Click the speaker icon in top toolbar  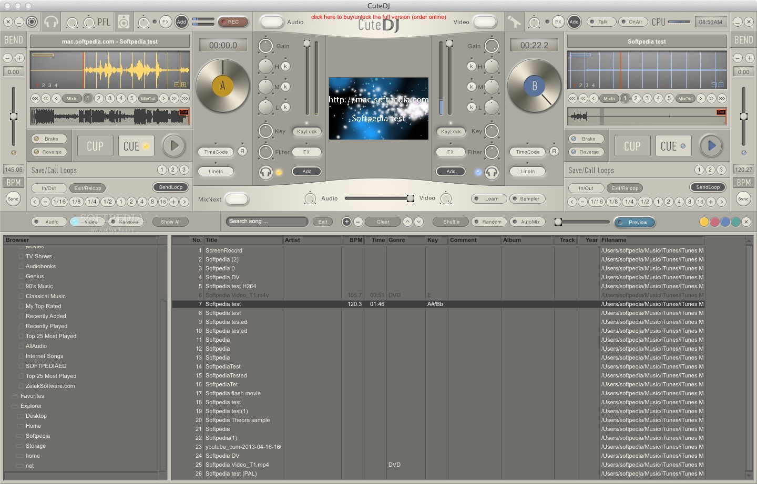click(124, 22)
